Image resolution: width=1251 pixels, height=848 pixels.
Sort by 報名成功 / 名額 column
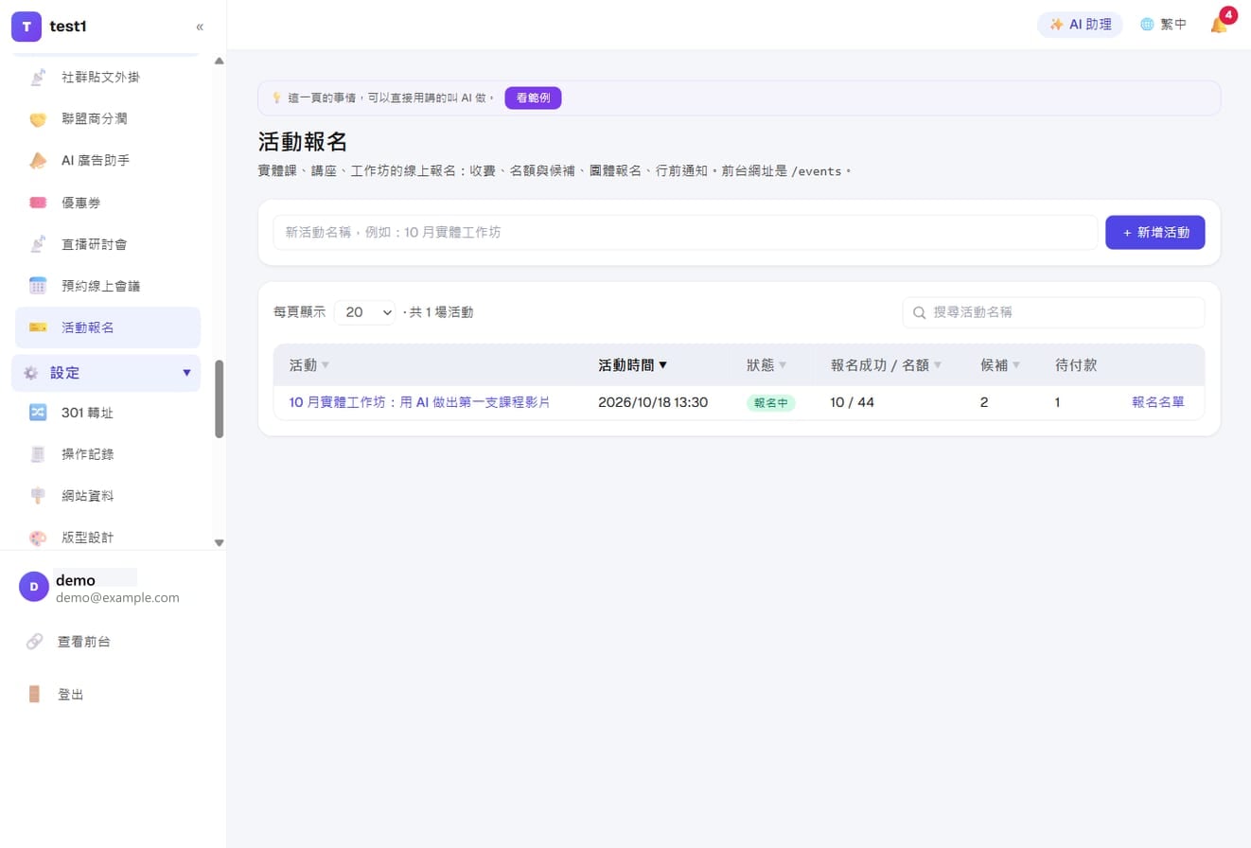[x=887, y=364]
